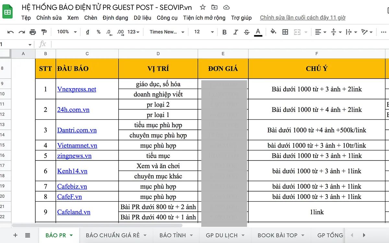Toggle strikethrough formatting
This screenshot has height=243, width=389.
pos(247,32)
